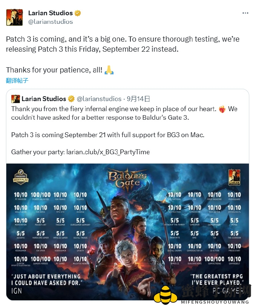Image resolution: width=256 pixels, height=307 pixels.
Task: Open the Baldur's Gate 3 review scores image
Action: [x=128, y=232]
